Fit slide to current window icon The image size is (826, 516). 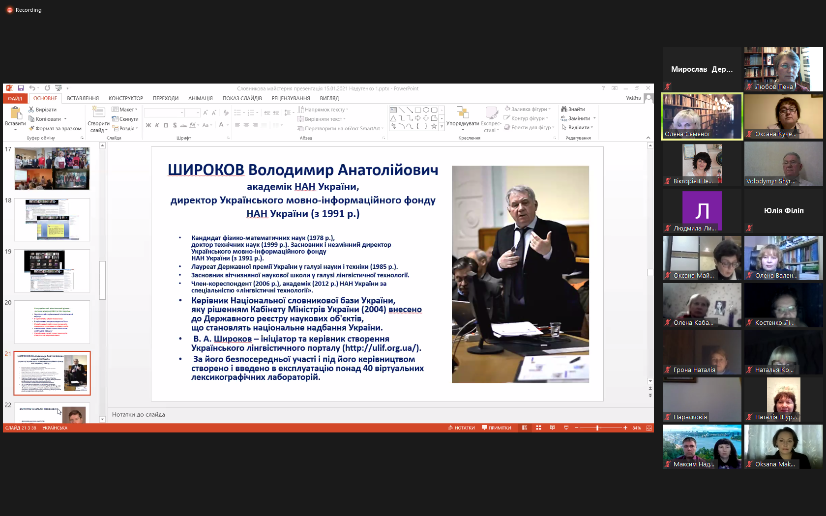coord(649,428)
